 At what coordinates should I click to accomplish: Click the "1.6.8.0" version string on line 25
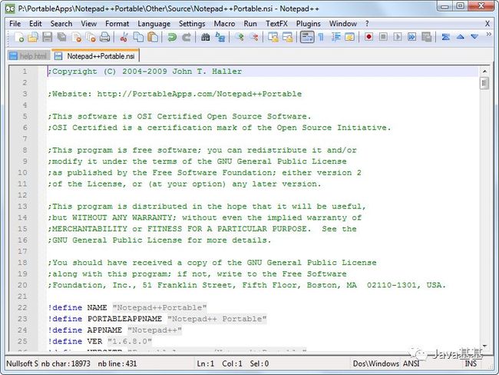point(130,341)
